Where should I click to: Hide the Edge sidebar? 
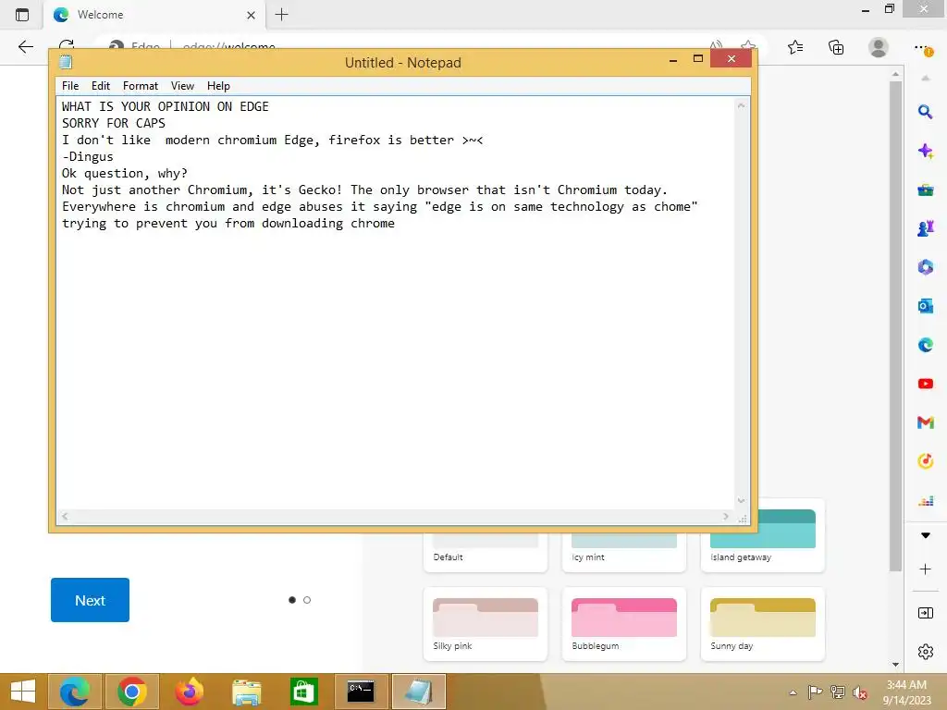(x=925, y=614)
